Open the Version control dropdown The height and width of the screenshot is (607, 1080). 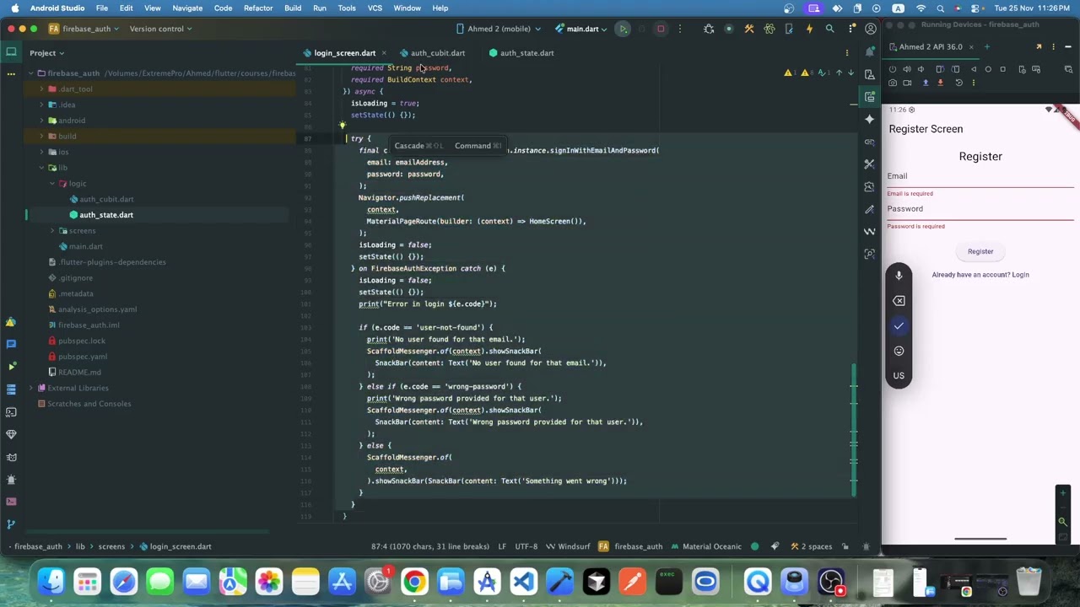[x=161, y=29]
